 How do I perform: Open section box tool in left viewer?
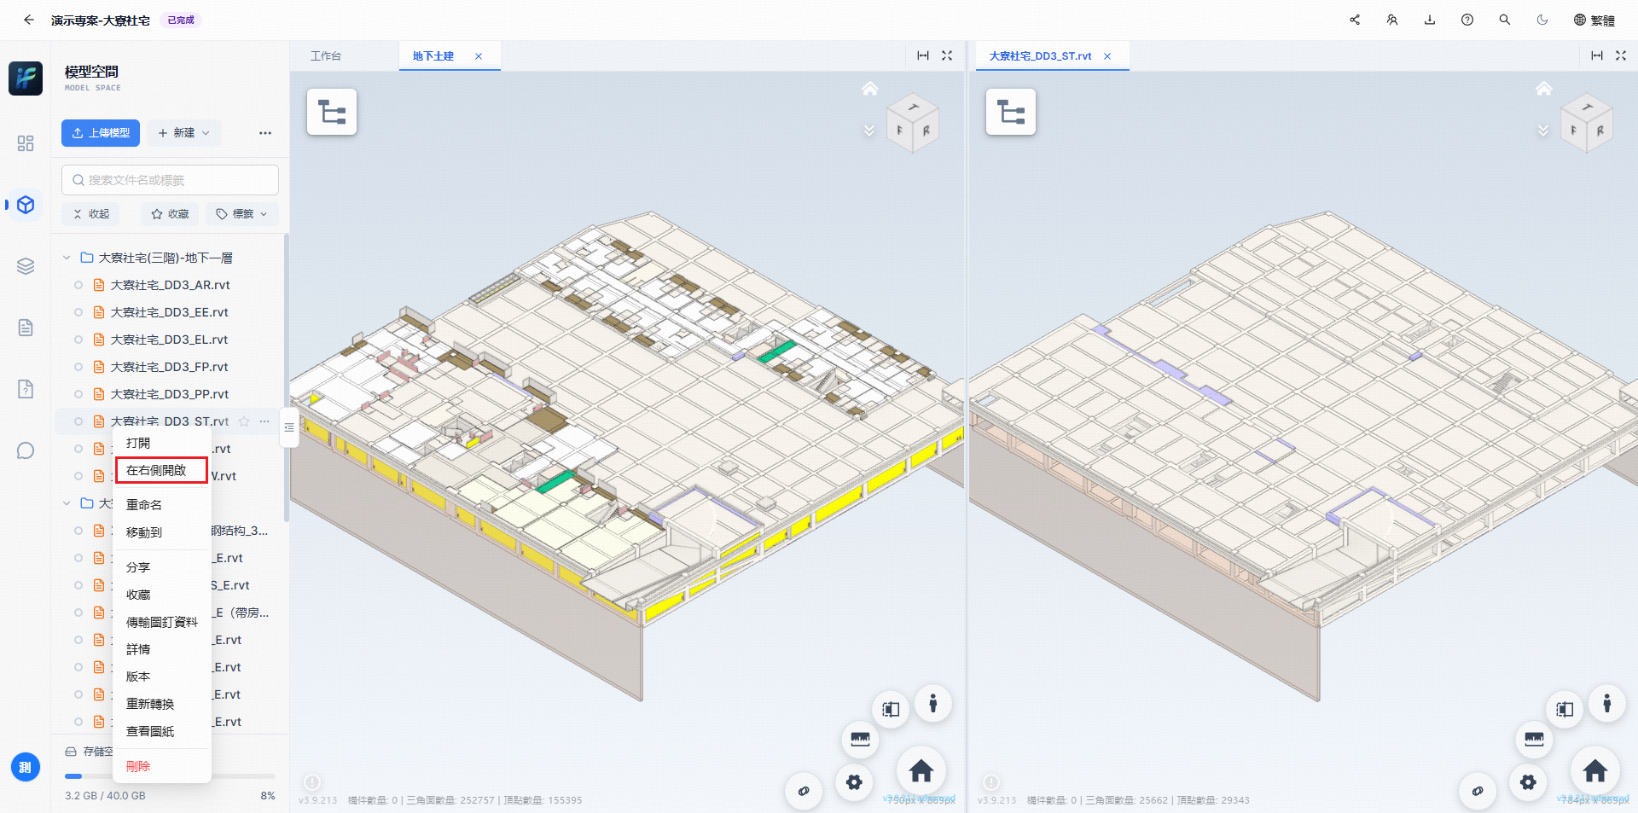pyautogui.click(x=891, y=710)
